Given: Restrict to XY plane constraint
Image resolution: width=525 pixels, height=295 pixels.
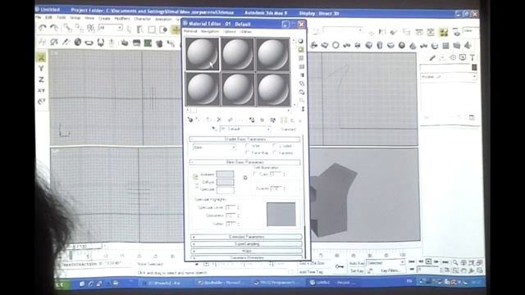Looking at the screenshot, I should click(x=41, y=90).
